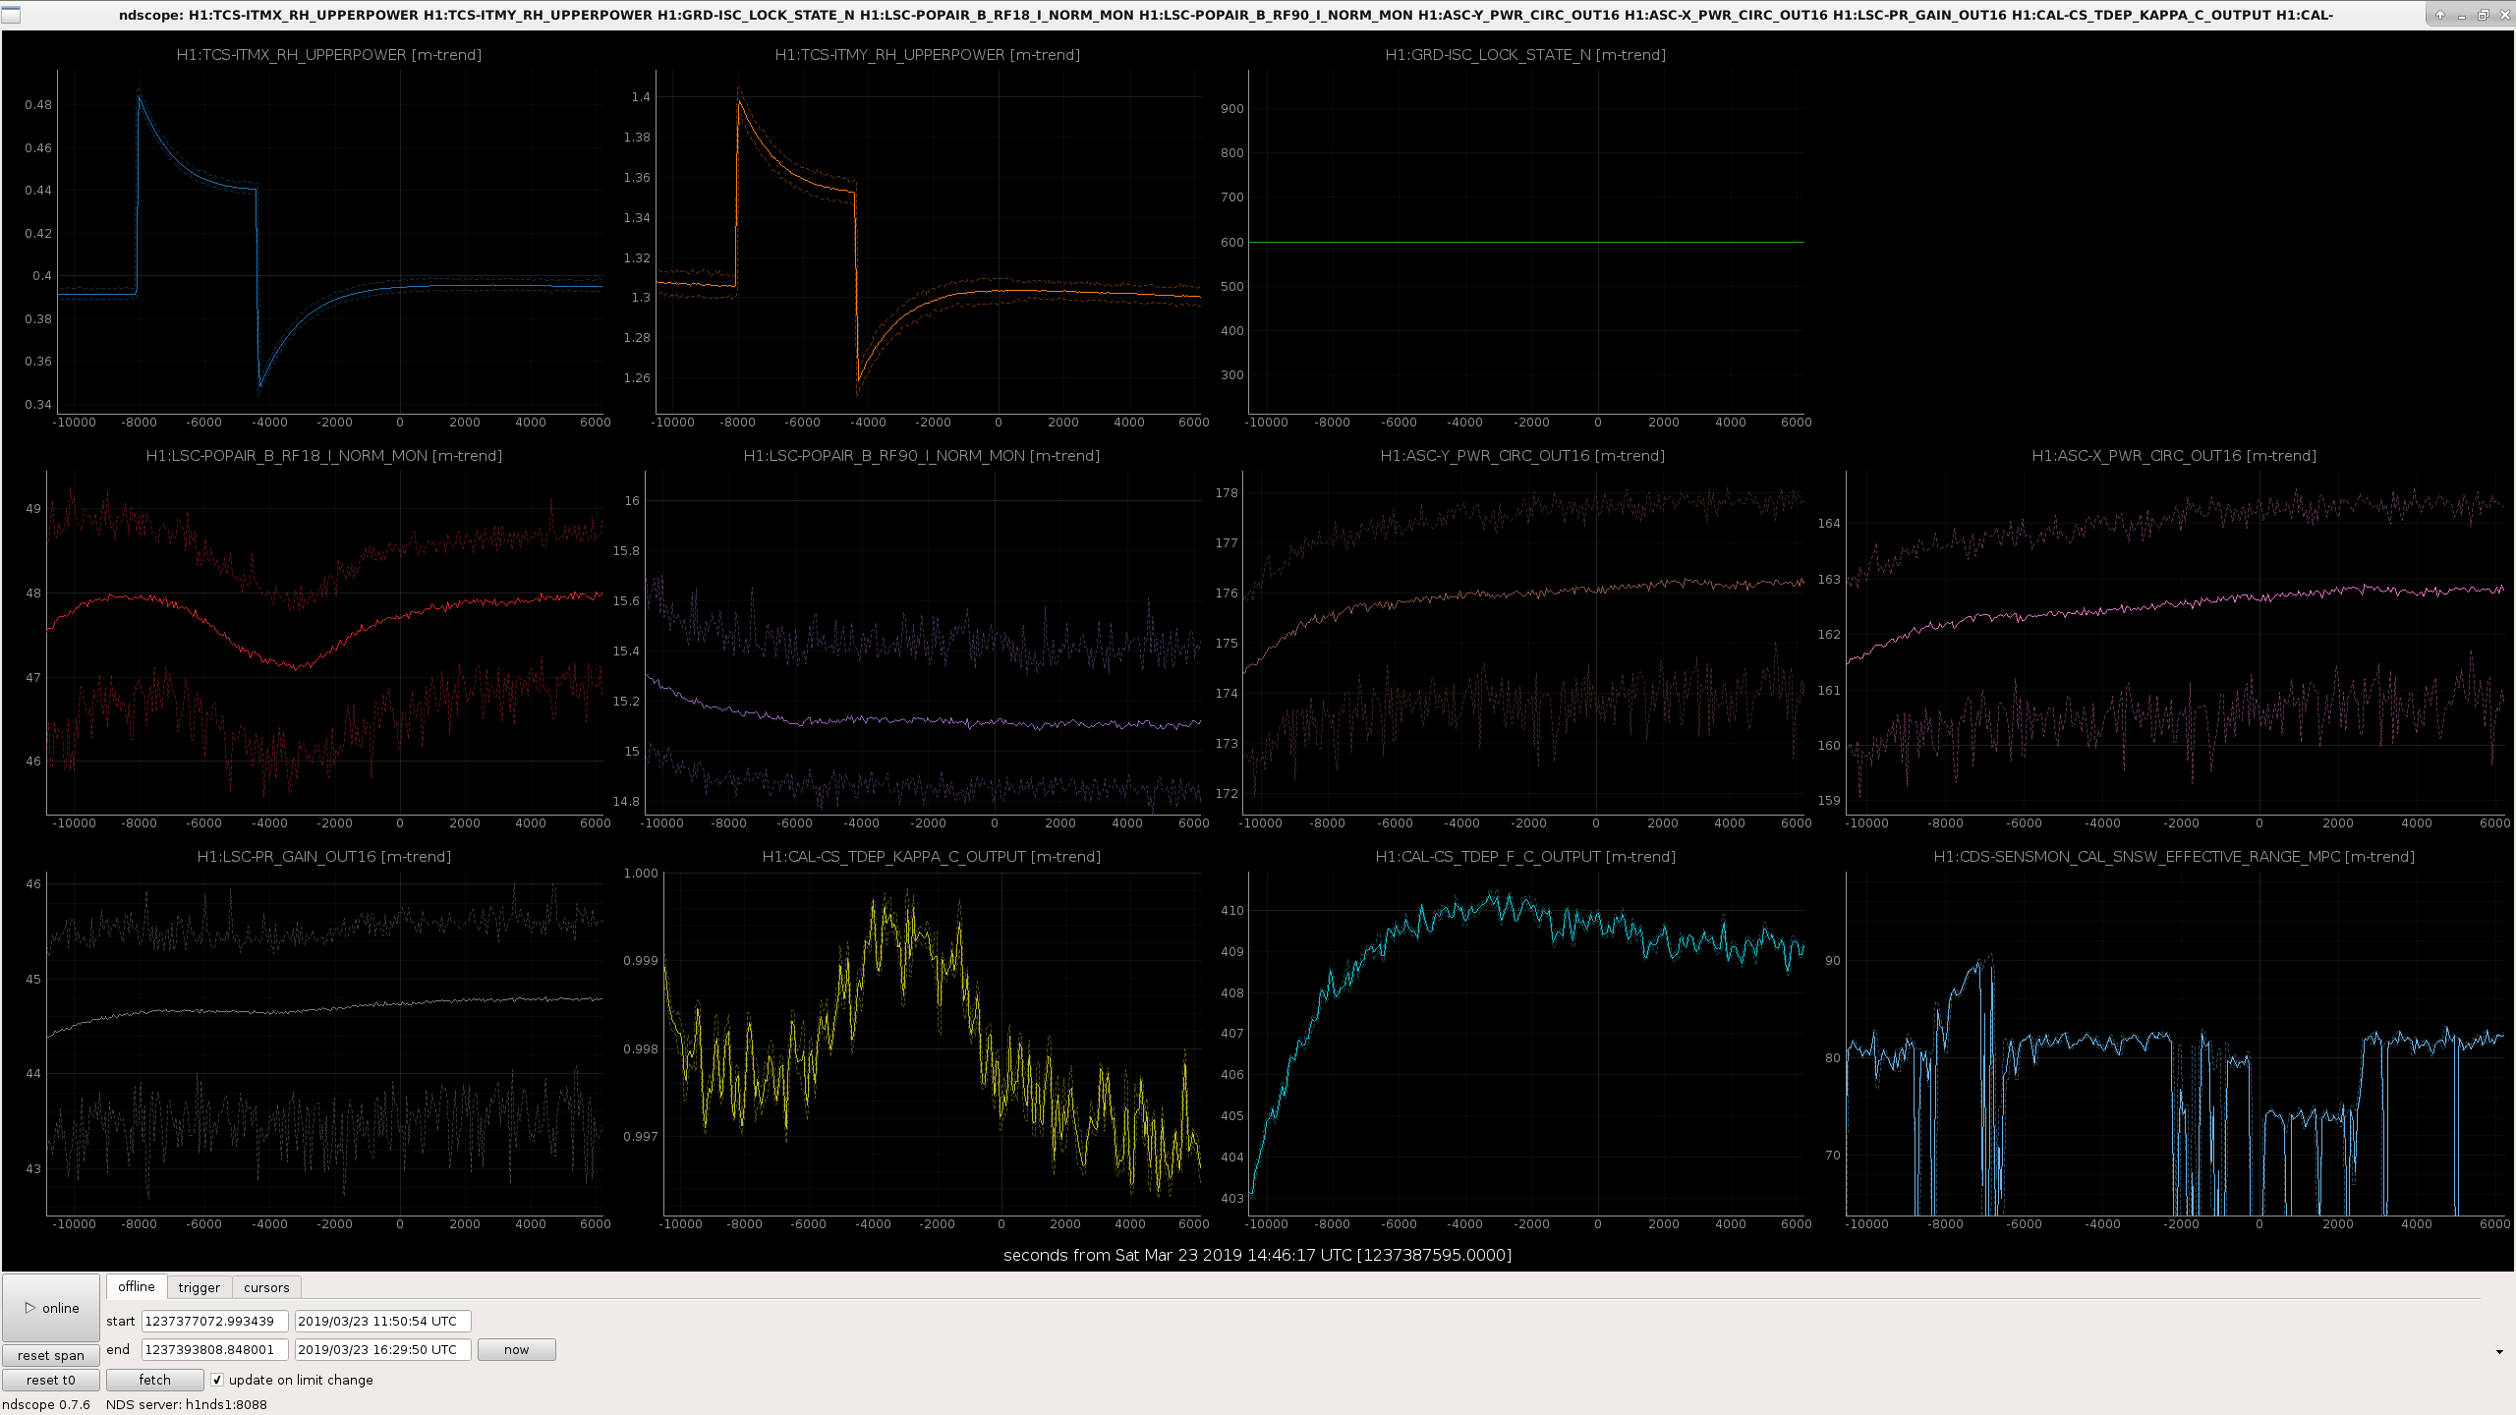Focus the end GPS time field
This screenshot has width=2516, height=1415.
[214, 1349]
